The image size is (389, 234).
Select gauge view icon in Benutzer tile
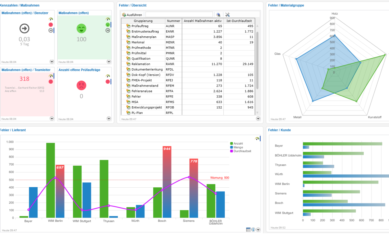click(51, 19)
